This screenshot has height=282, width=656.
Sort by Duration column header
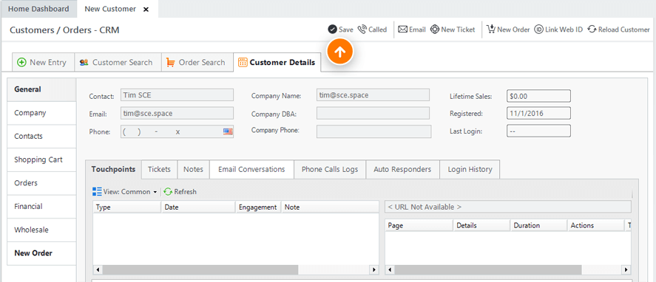pos(538,225)
